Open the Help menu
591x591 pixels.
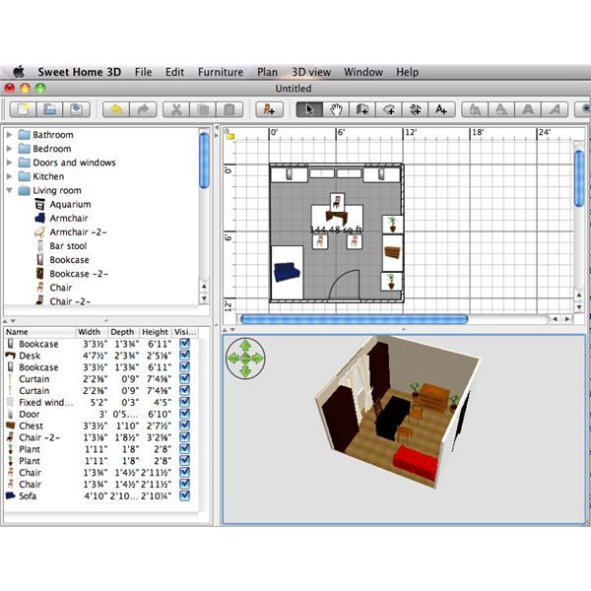407,72
